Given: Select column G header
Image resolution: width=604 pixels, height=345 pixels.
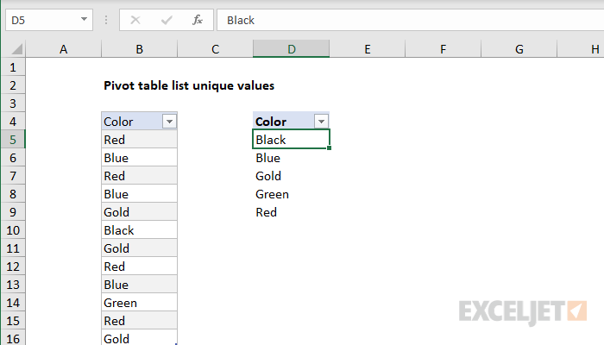Looking at the screenshot, I should (519, 49).
